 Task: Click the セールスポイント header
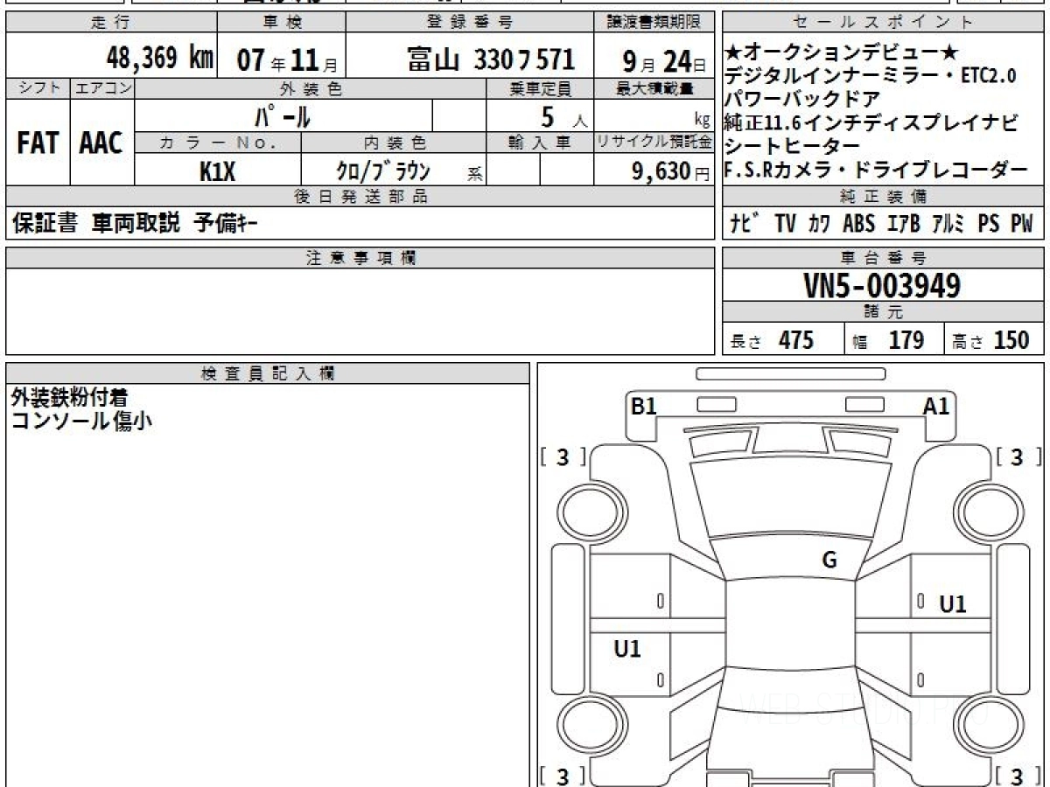click(x=884, y=23)
